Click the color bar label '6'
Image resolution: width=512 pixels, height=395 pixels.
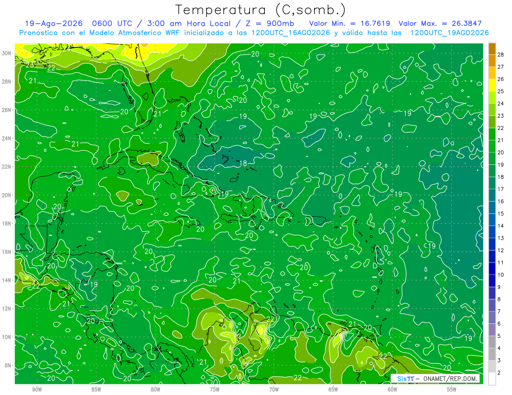(500, 324)
